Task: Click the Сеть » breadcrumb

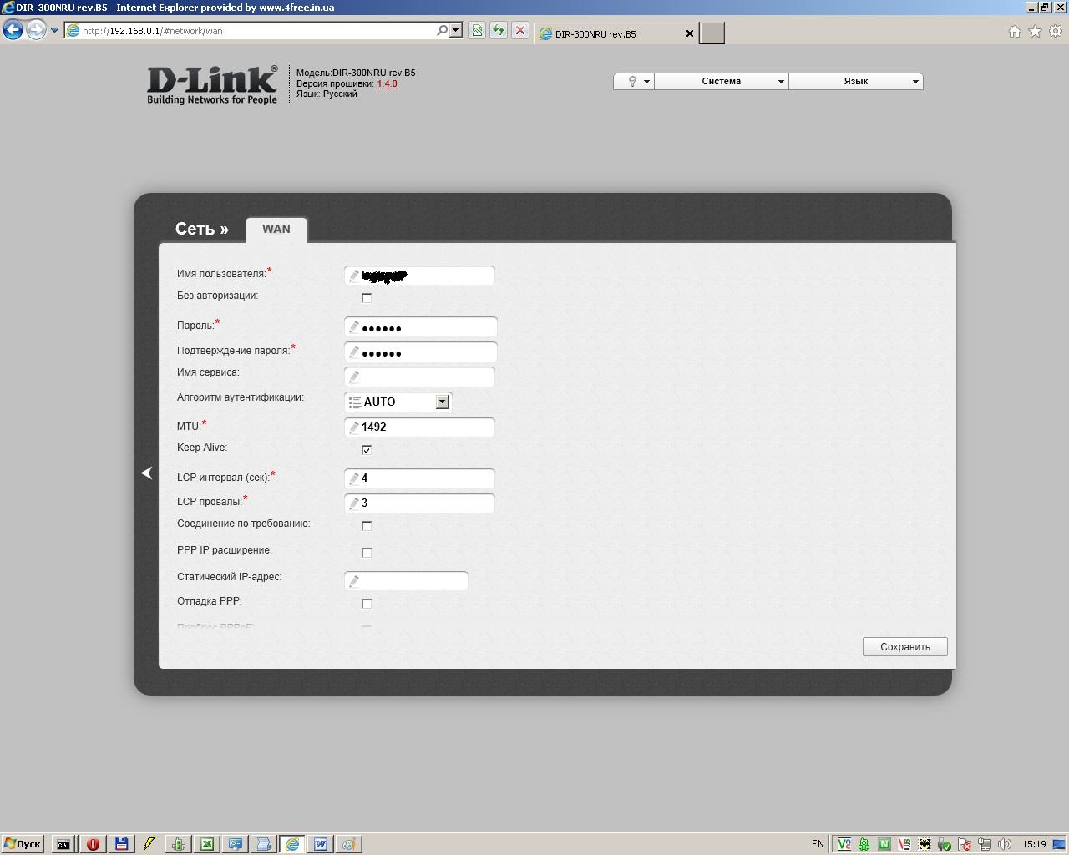Action: (x=202, y=229)
